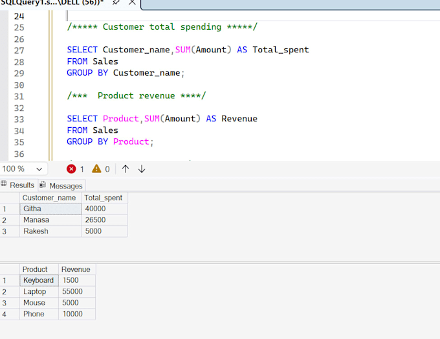Click the top-left corner of customer results grid

click(10, 198)
